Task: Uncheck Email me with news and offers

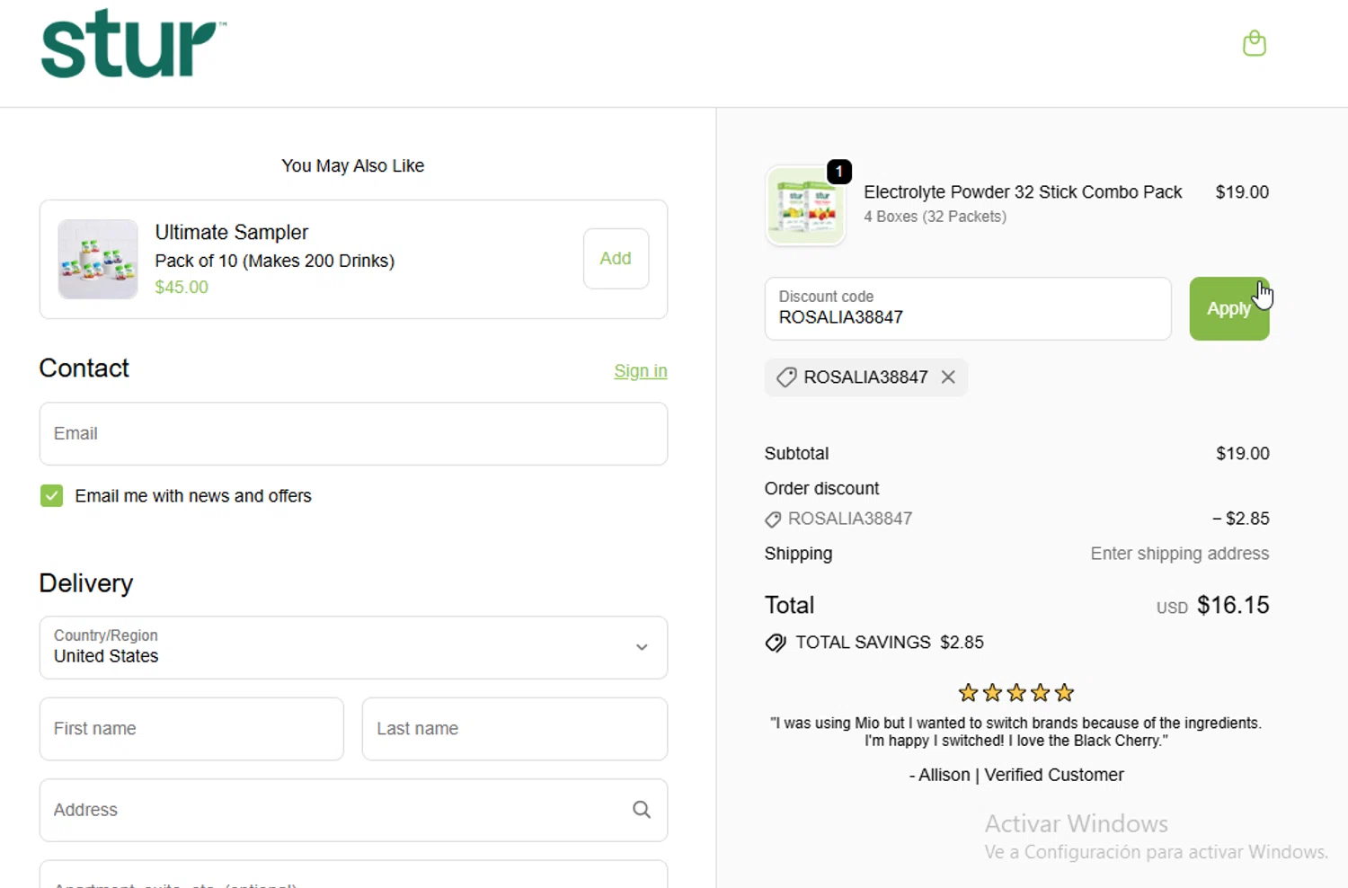Action: pos(51,496)
